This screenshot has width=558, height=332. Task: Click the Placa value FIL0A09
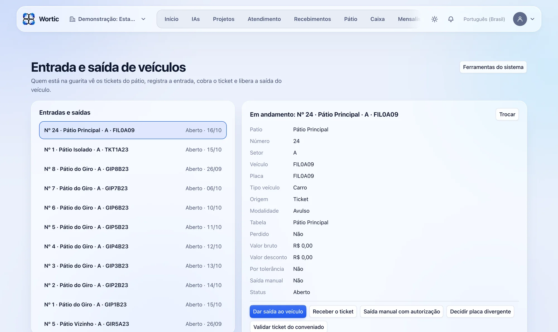click(x=303, y=176)
